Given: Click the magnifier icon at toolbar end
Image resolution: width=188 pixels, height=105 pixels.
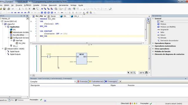Looking at the screenshot, I should [110, 9].
